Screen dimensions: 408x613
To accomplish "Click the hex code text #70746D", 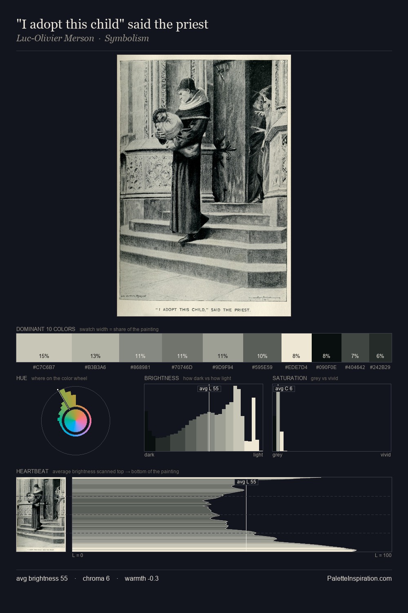I will (182, 367).
